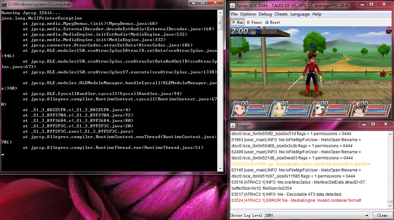Click Logger scrollbar down arrow
Image resolution: width=394 pixels, height=220 pixels.
click(x=390, y=206)
